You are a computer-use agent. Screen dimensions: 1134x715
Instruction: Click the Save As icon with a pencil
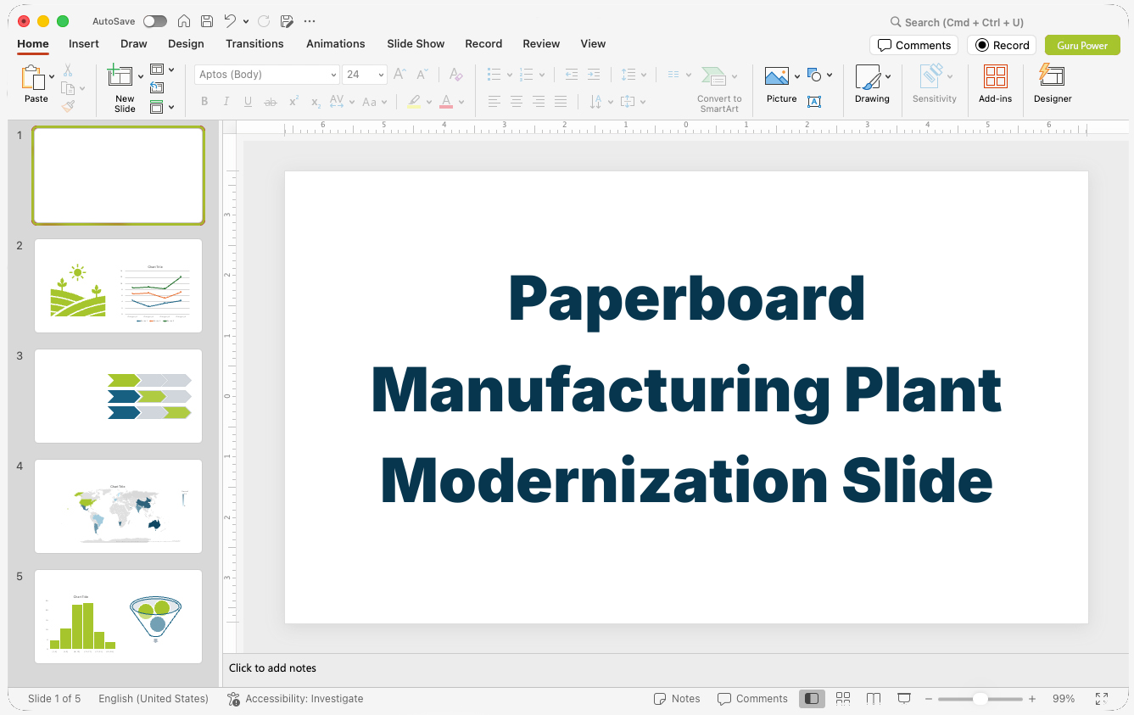pyautogui.click(x=287, y=21)
